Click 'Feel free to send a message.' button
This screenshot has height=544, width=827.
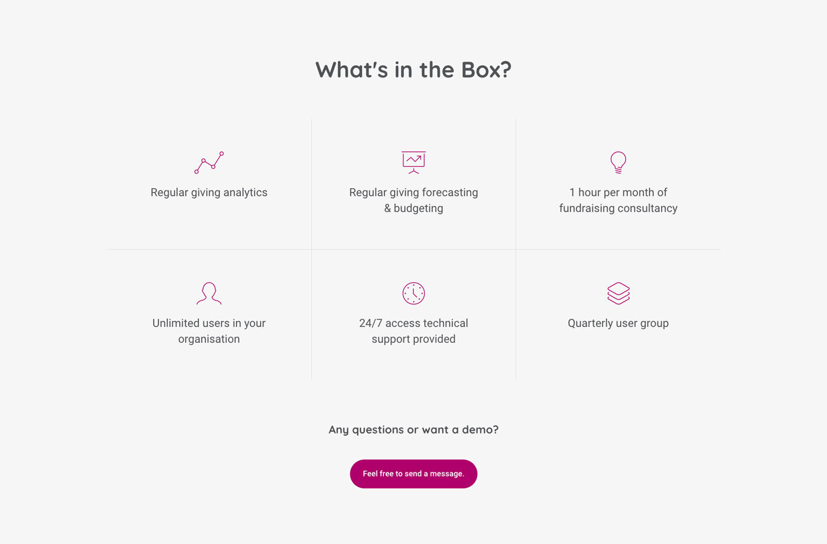pyautogui.click(x=413, y=474)
